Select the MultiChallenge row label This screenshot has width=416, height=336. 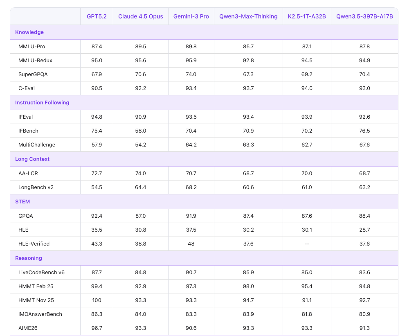pyautogui.click(x=37, y=145)
